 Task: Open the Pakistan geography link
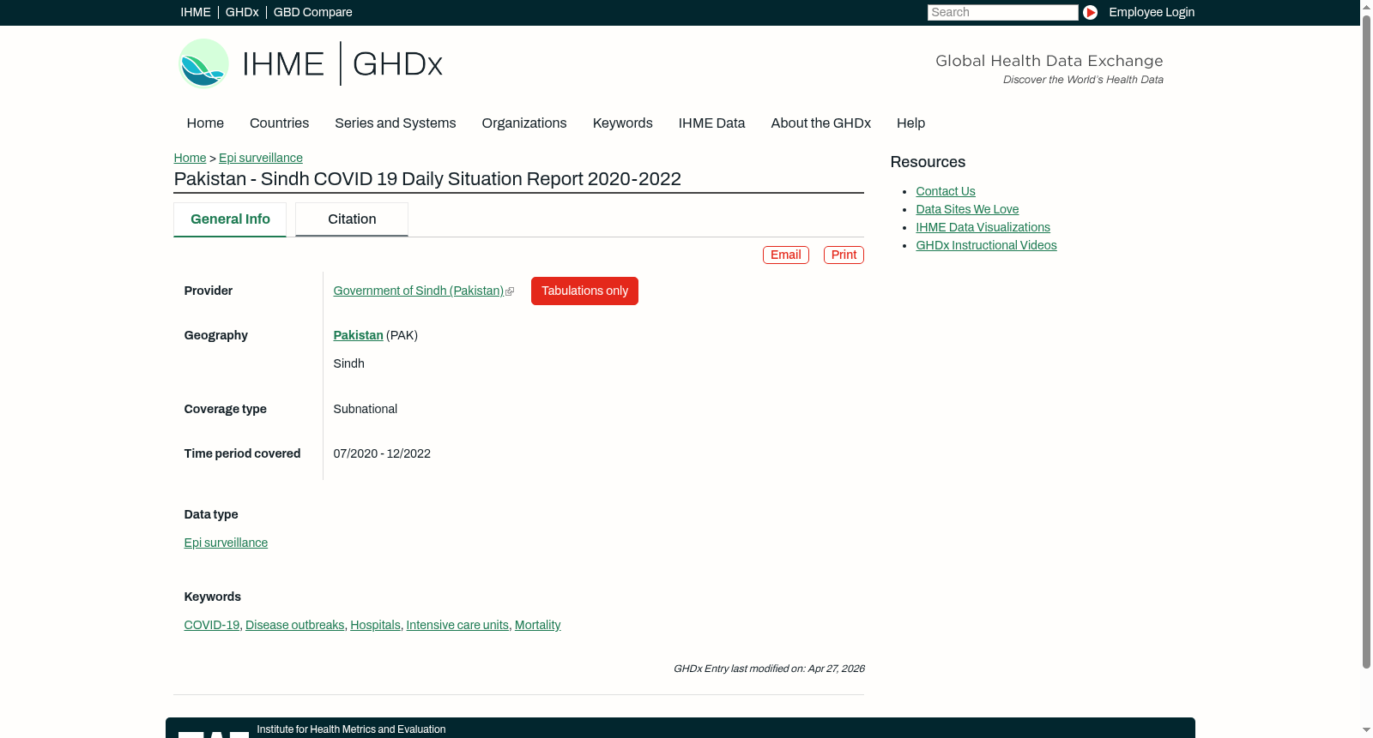click(358, 335)
